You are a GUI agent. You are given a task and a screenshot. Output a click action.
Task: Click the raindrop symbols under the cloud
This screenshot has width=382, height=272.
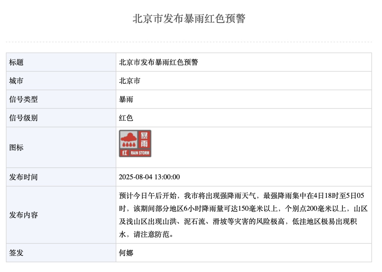[129, 144]
